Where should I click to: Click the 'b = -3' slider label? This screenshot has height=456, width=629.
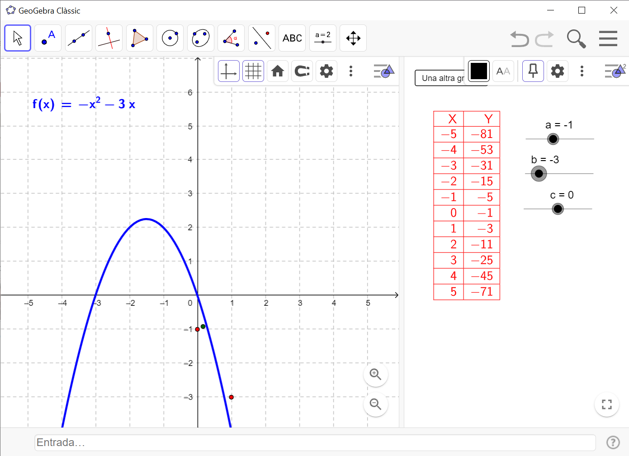coord(545,160)
